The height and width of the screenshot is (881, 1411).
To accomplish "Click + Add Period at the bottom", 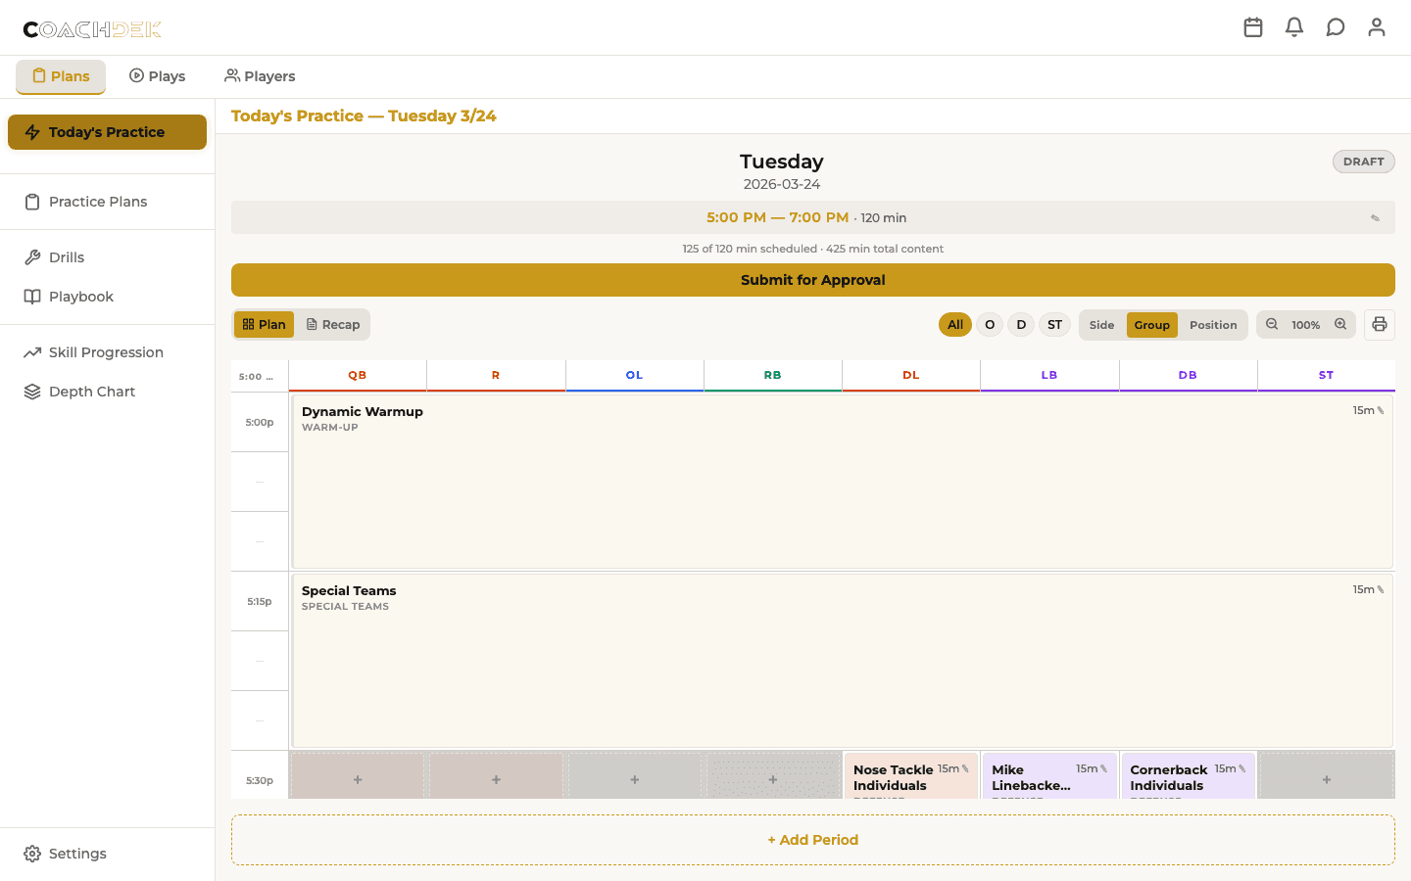I will coord(812,839).
